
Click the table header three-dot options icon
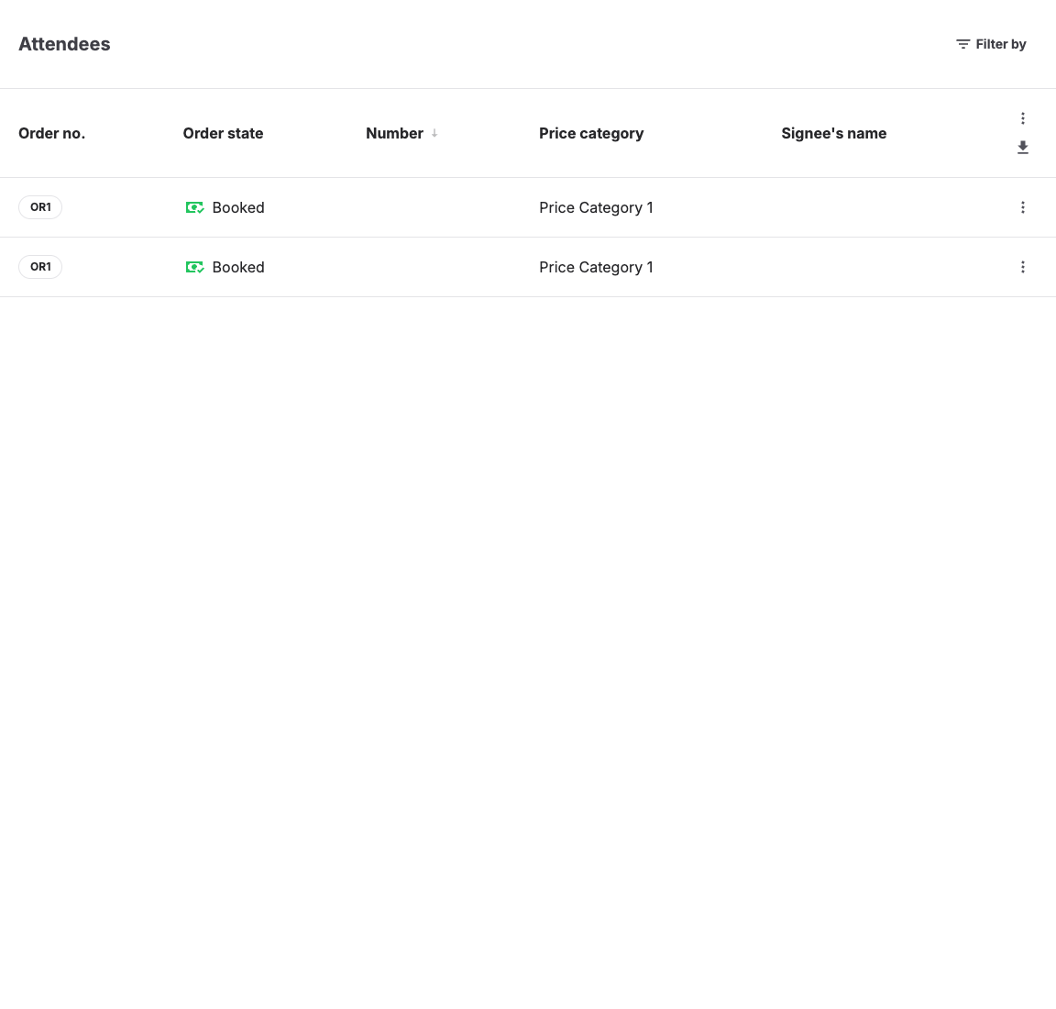coord(1022,118)
